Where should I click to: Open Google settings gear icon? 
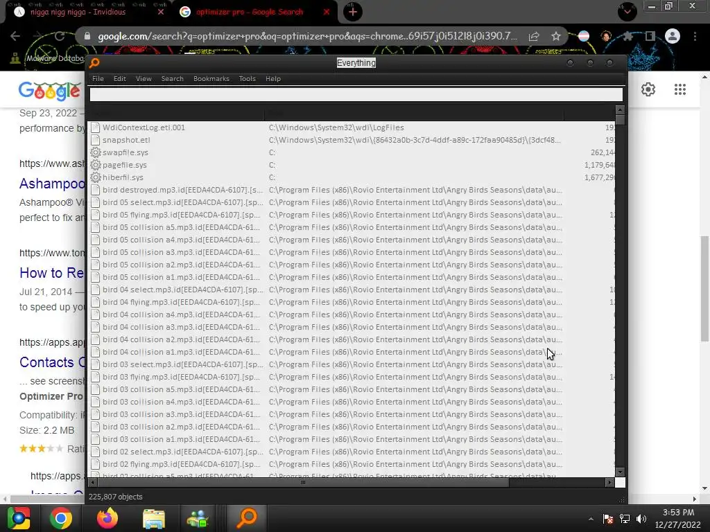pos(648,89)
